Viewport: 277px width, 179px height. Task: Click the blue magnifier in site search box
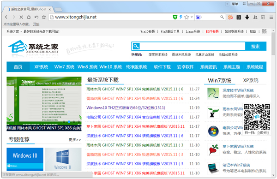pyautogui.click(x=136, y=46)
